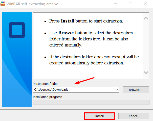Click the Destination folder path field
153x121 pixels.
[76, 90]
